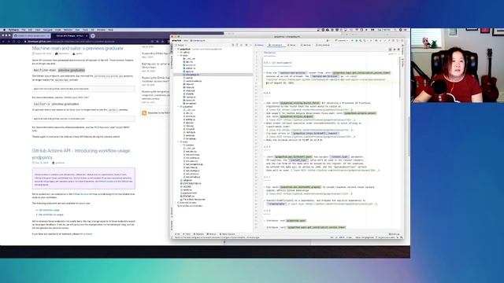Open the Navigate menu in menu bar
Viewport: 504px width, 283px height.
click(47, 30)
